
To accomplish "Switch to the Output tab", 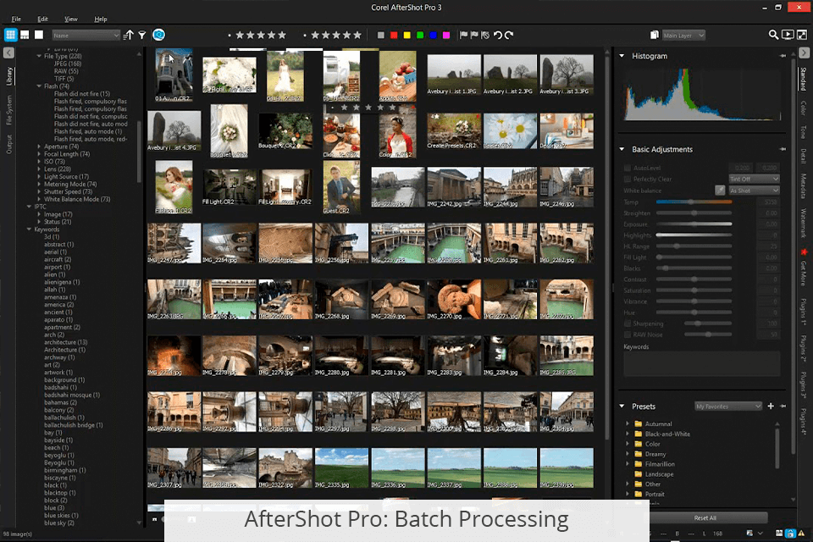I will click(x=8, y=144).
